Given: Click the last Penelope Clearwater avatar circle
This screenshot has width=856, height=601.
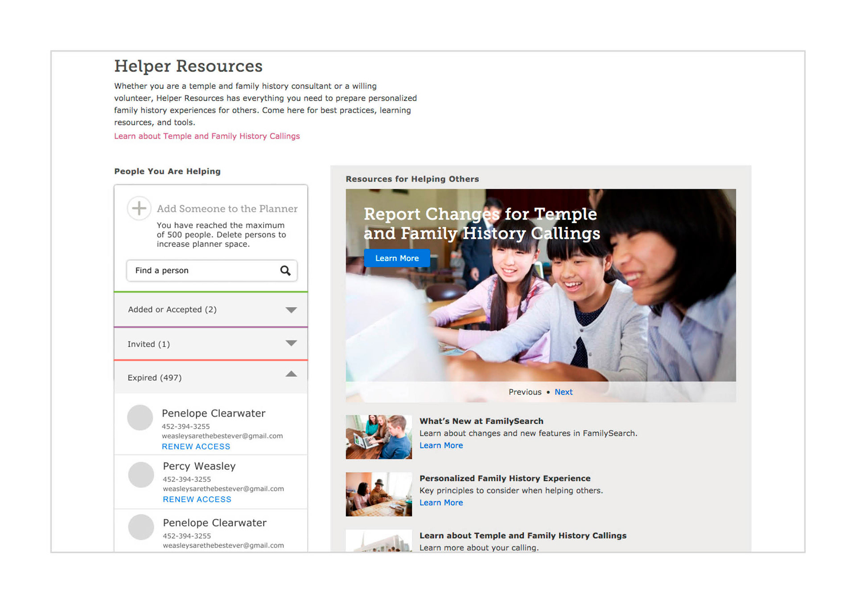Looking at the screenshot, I should pos(141,527).
